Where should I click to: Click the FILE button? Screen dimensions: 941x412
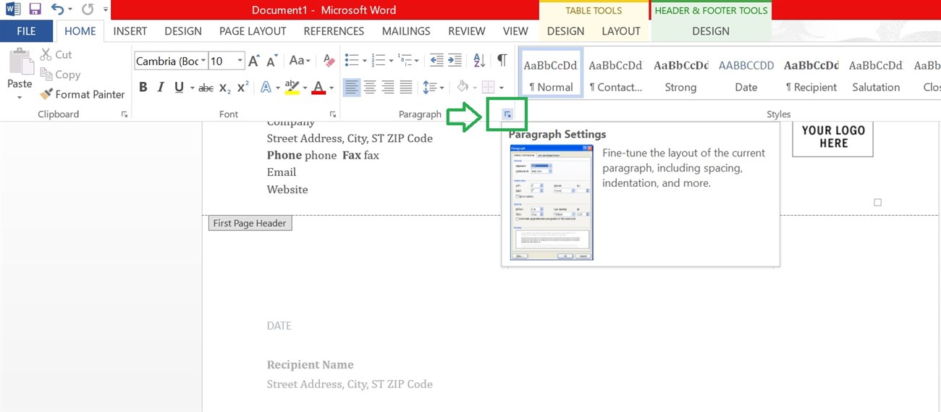tap(26, 31)
